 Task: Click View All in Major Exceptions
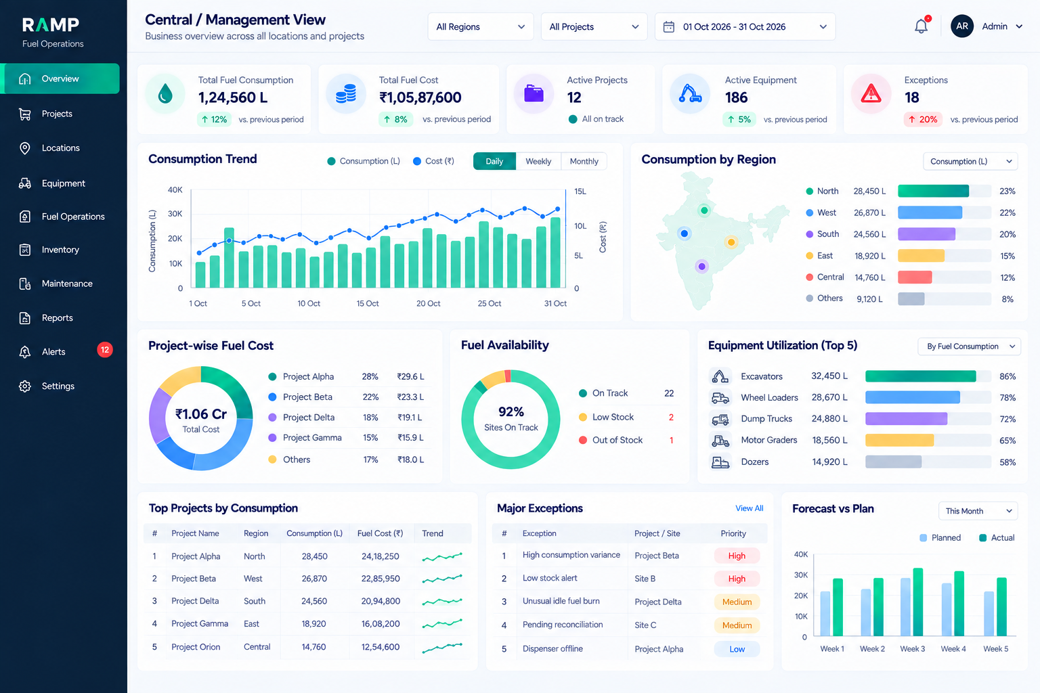(x=749, y=508)
